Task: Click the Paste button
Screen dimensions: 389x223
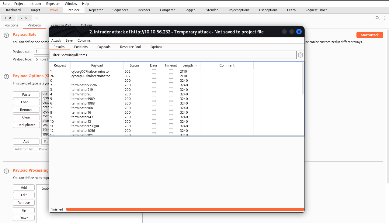Action: (x=26, y=94)
